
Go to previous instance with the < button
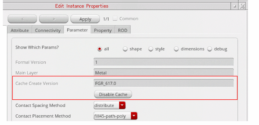pos(22,19)
